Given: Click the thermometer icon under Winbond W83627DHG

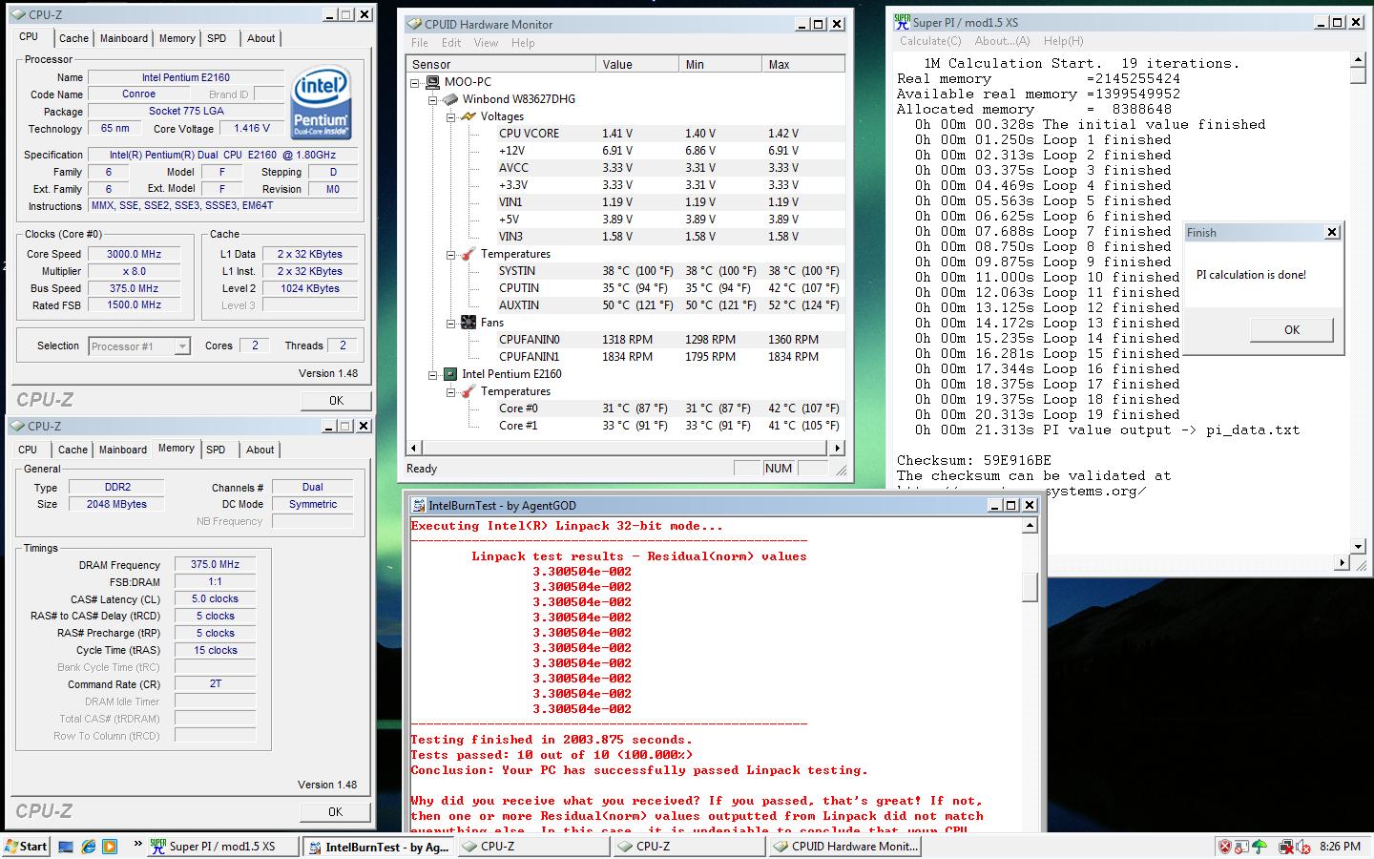Looking at the screenshot, I should click(x=468, y=254).
